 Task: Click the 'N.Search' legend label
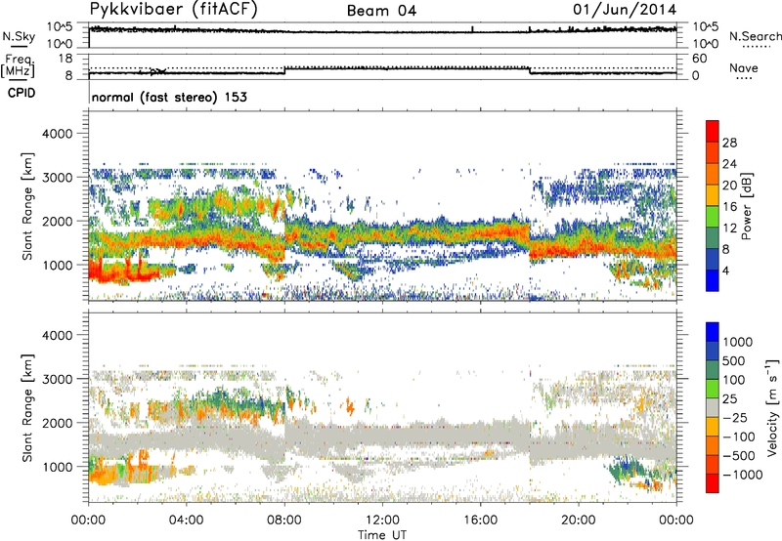click(x=755, y=36)
